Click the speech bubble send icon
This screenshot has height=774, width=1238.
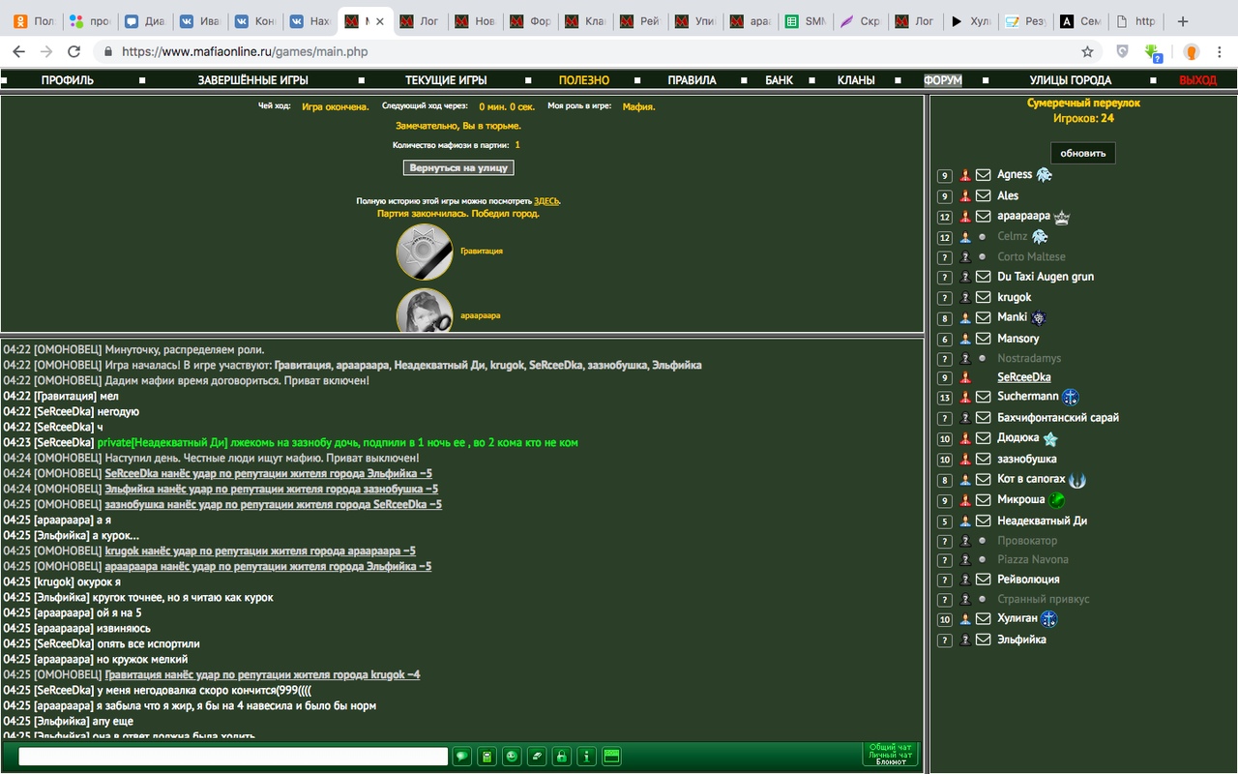462,757
